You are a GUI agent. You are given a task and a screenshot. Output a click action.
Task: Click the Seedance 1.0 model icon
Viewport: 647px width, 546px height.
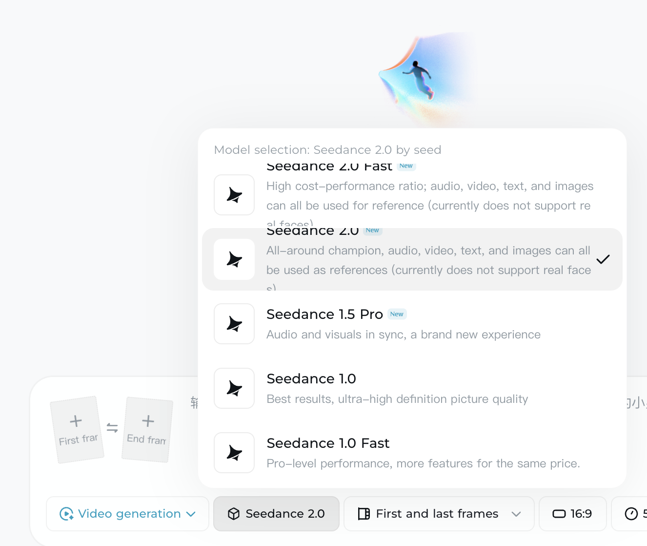(234, 388)
